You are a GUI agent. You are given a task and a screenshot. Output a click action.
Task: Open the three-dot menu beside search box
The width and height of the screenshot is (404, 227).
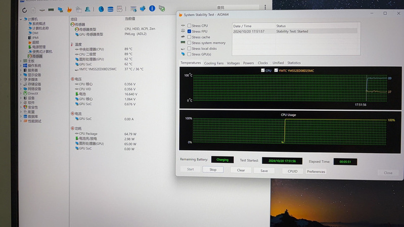point(265,7)
